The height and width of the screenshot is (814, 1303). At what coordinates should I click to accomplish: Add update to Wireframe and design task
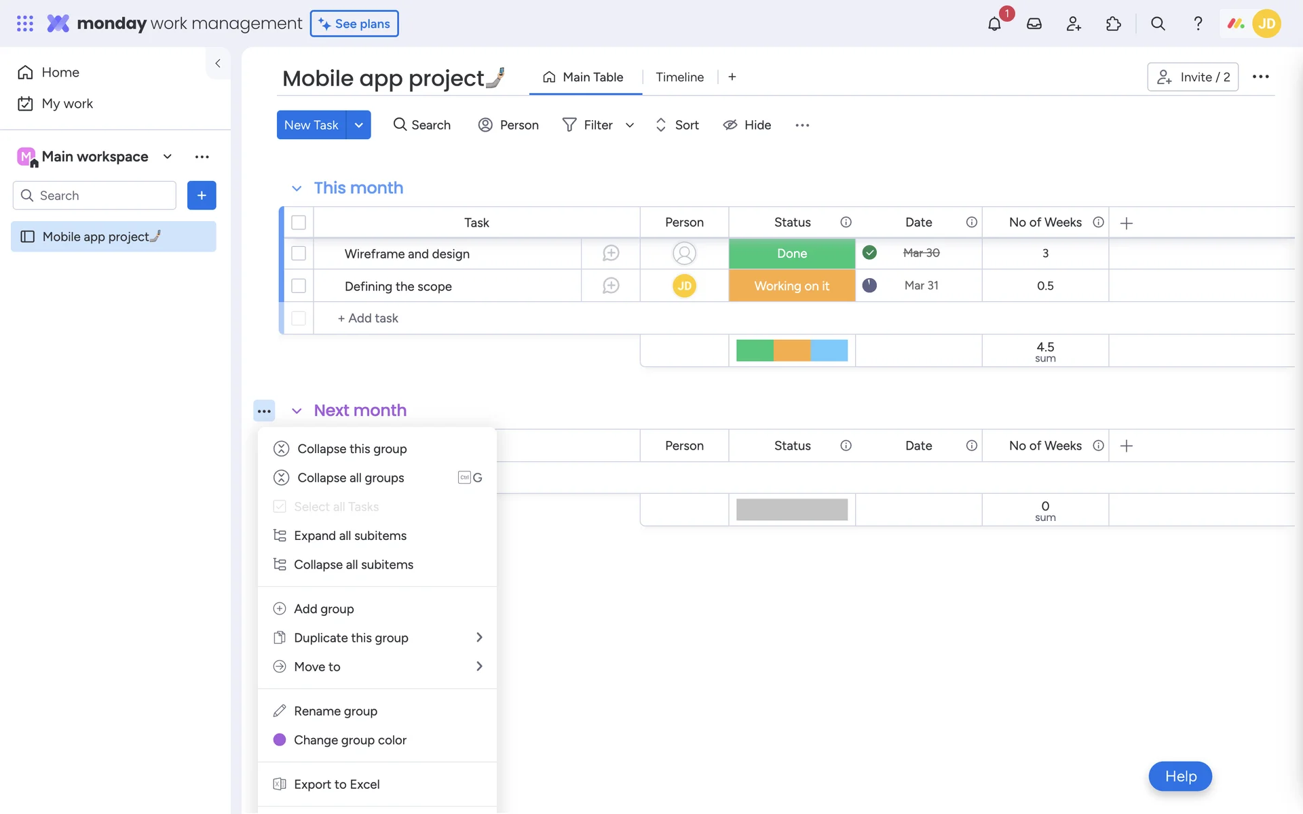click(611, 253)
